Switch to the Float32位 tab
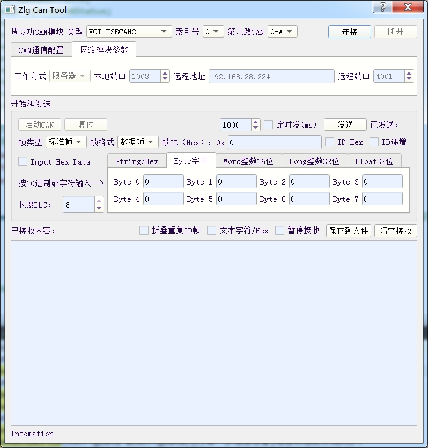Image resolution: width=428 pixels, height=448 pixels. (374, 161)
